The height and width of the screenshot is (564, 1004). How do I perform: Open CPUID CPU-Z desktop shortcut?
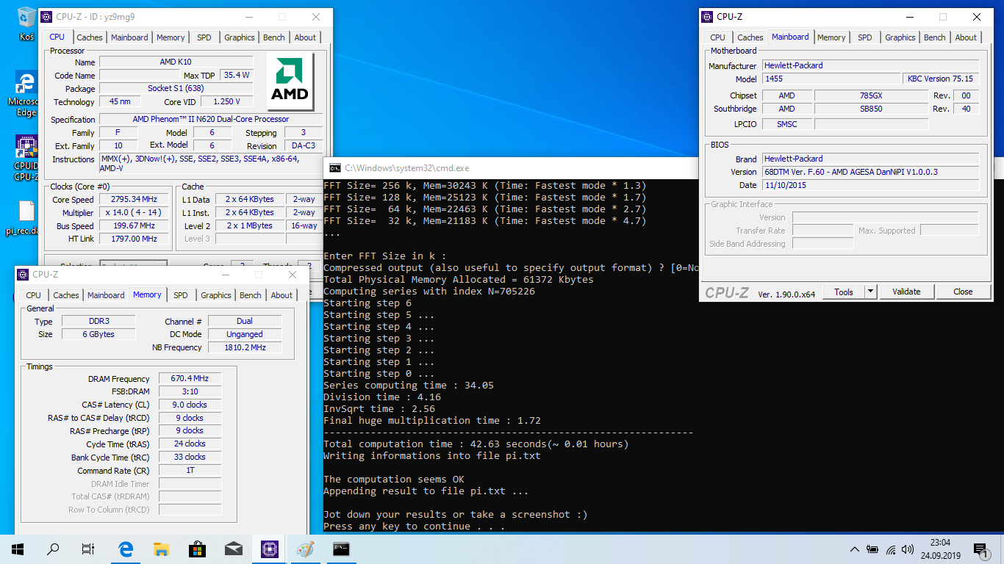[26, 158]
